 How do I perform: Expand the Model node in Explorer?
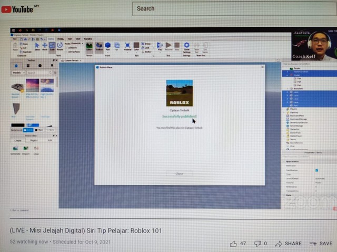click(288, 74)
